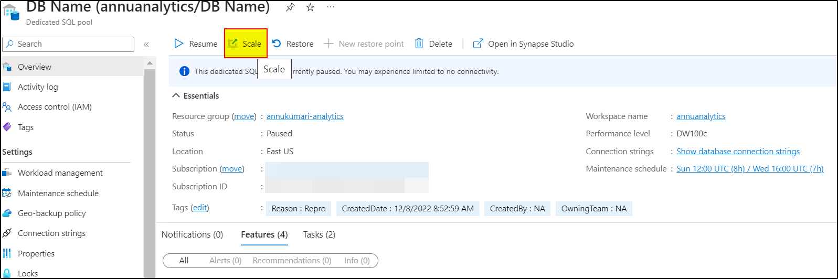Select the Info (0) filter pill
Viewport: 838px width, 279px height.
357,261
